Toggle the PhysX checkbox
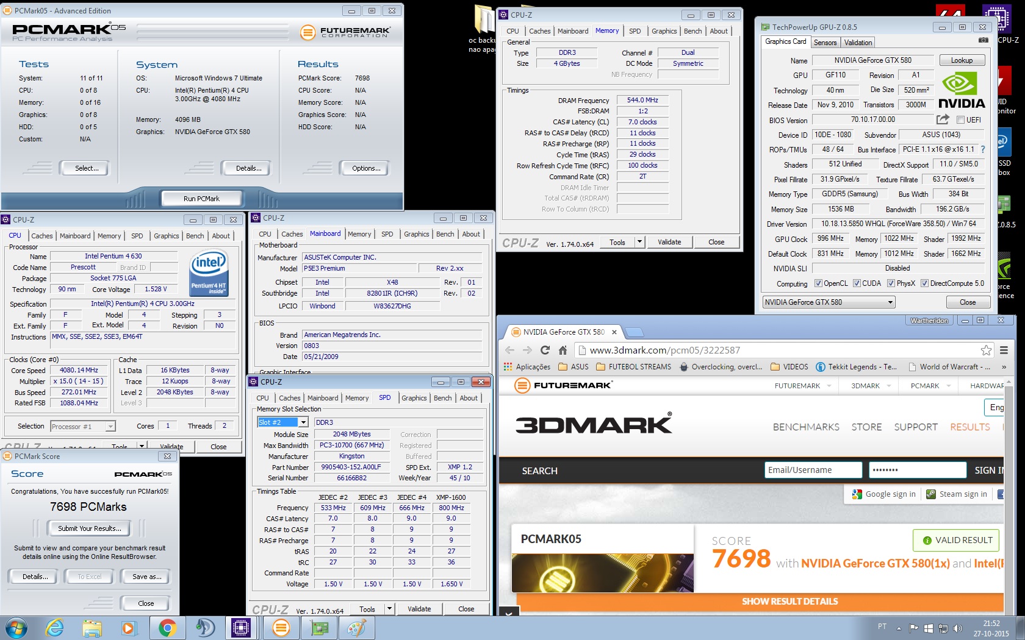 [891, 283]
